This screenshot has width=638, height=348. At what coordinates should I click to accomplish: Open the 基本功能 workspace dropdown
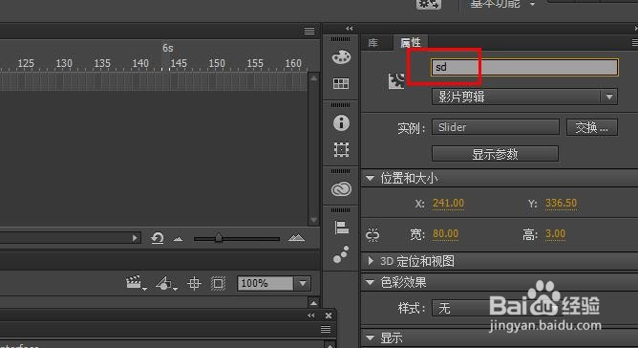point(502,4)
